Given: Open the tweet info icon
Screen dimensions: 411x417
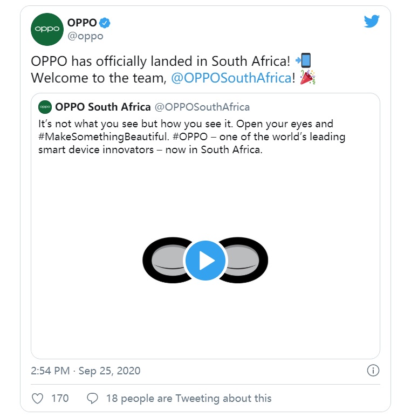Looking at the screenshot, I should tap(373, 371).
